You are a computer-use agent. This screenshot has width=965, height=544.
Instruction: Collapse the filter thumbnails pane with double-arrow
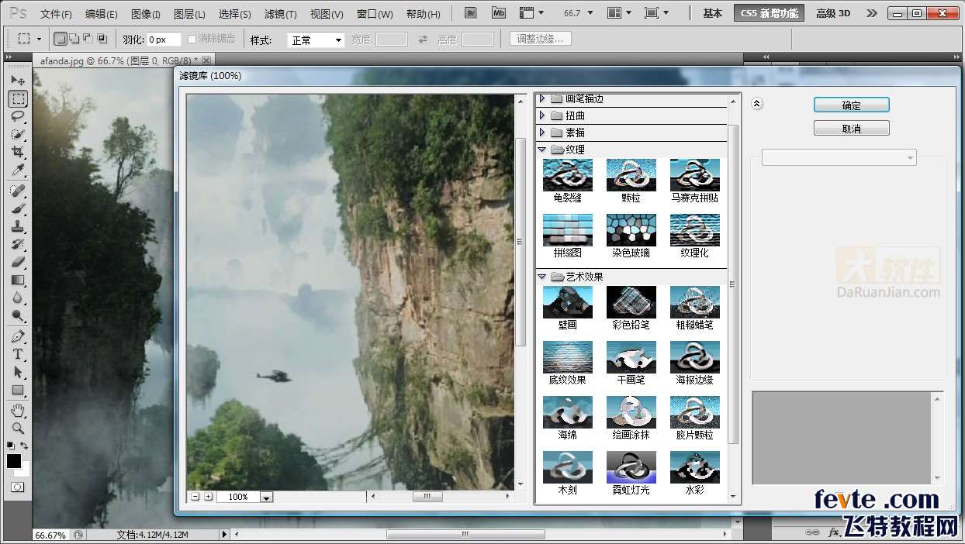pyautogui.click(x=758, y=104)
